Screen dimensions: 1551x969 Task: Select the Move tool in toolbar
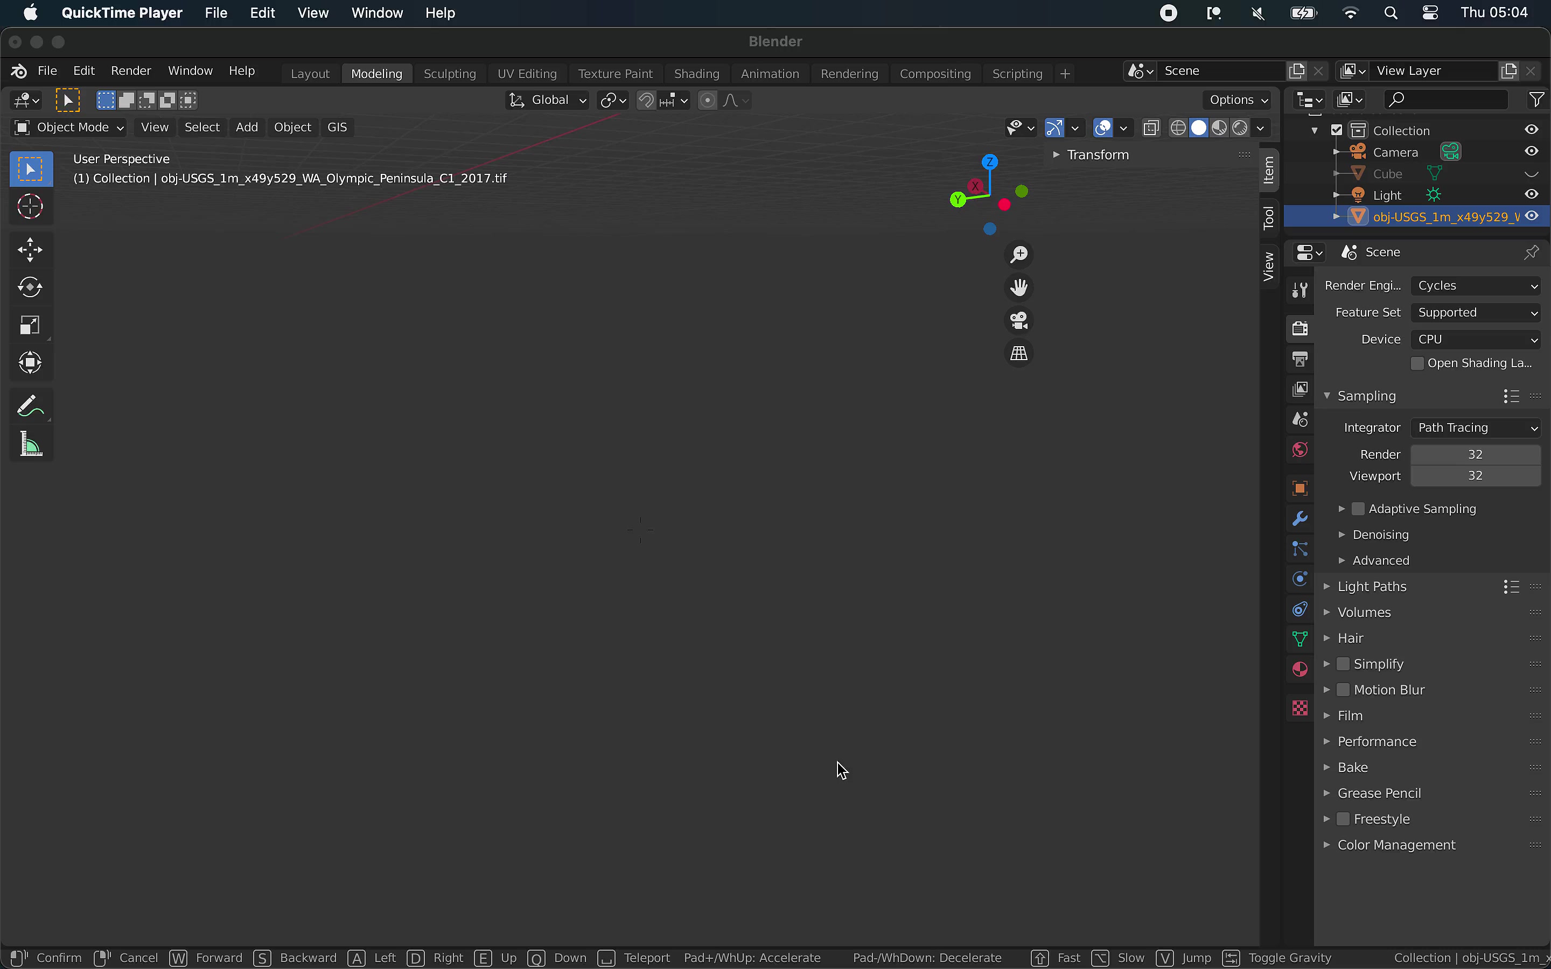[x=30, y=250]
